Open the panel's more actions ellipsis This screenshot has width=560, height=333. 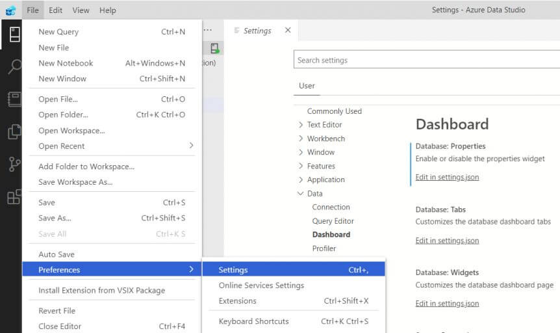(208, 30)
